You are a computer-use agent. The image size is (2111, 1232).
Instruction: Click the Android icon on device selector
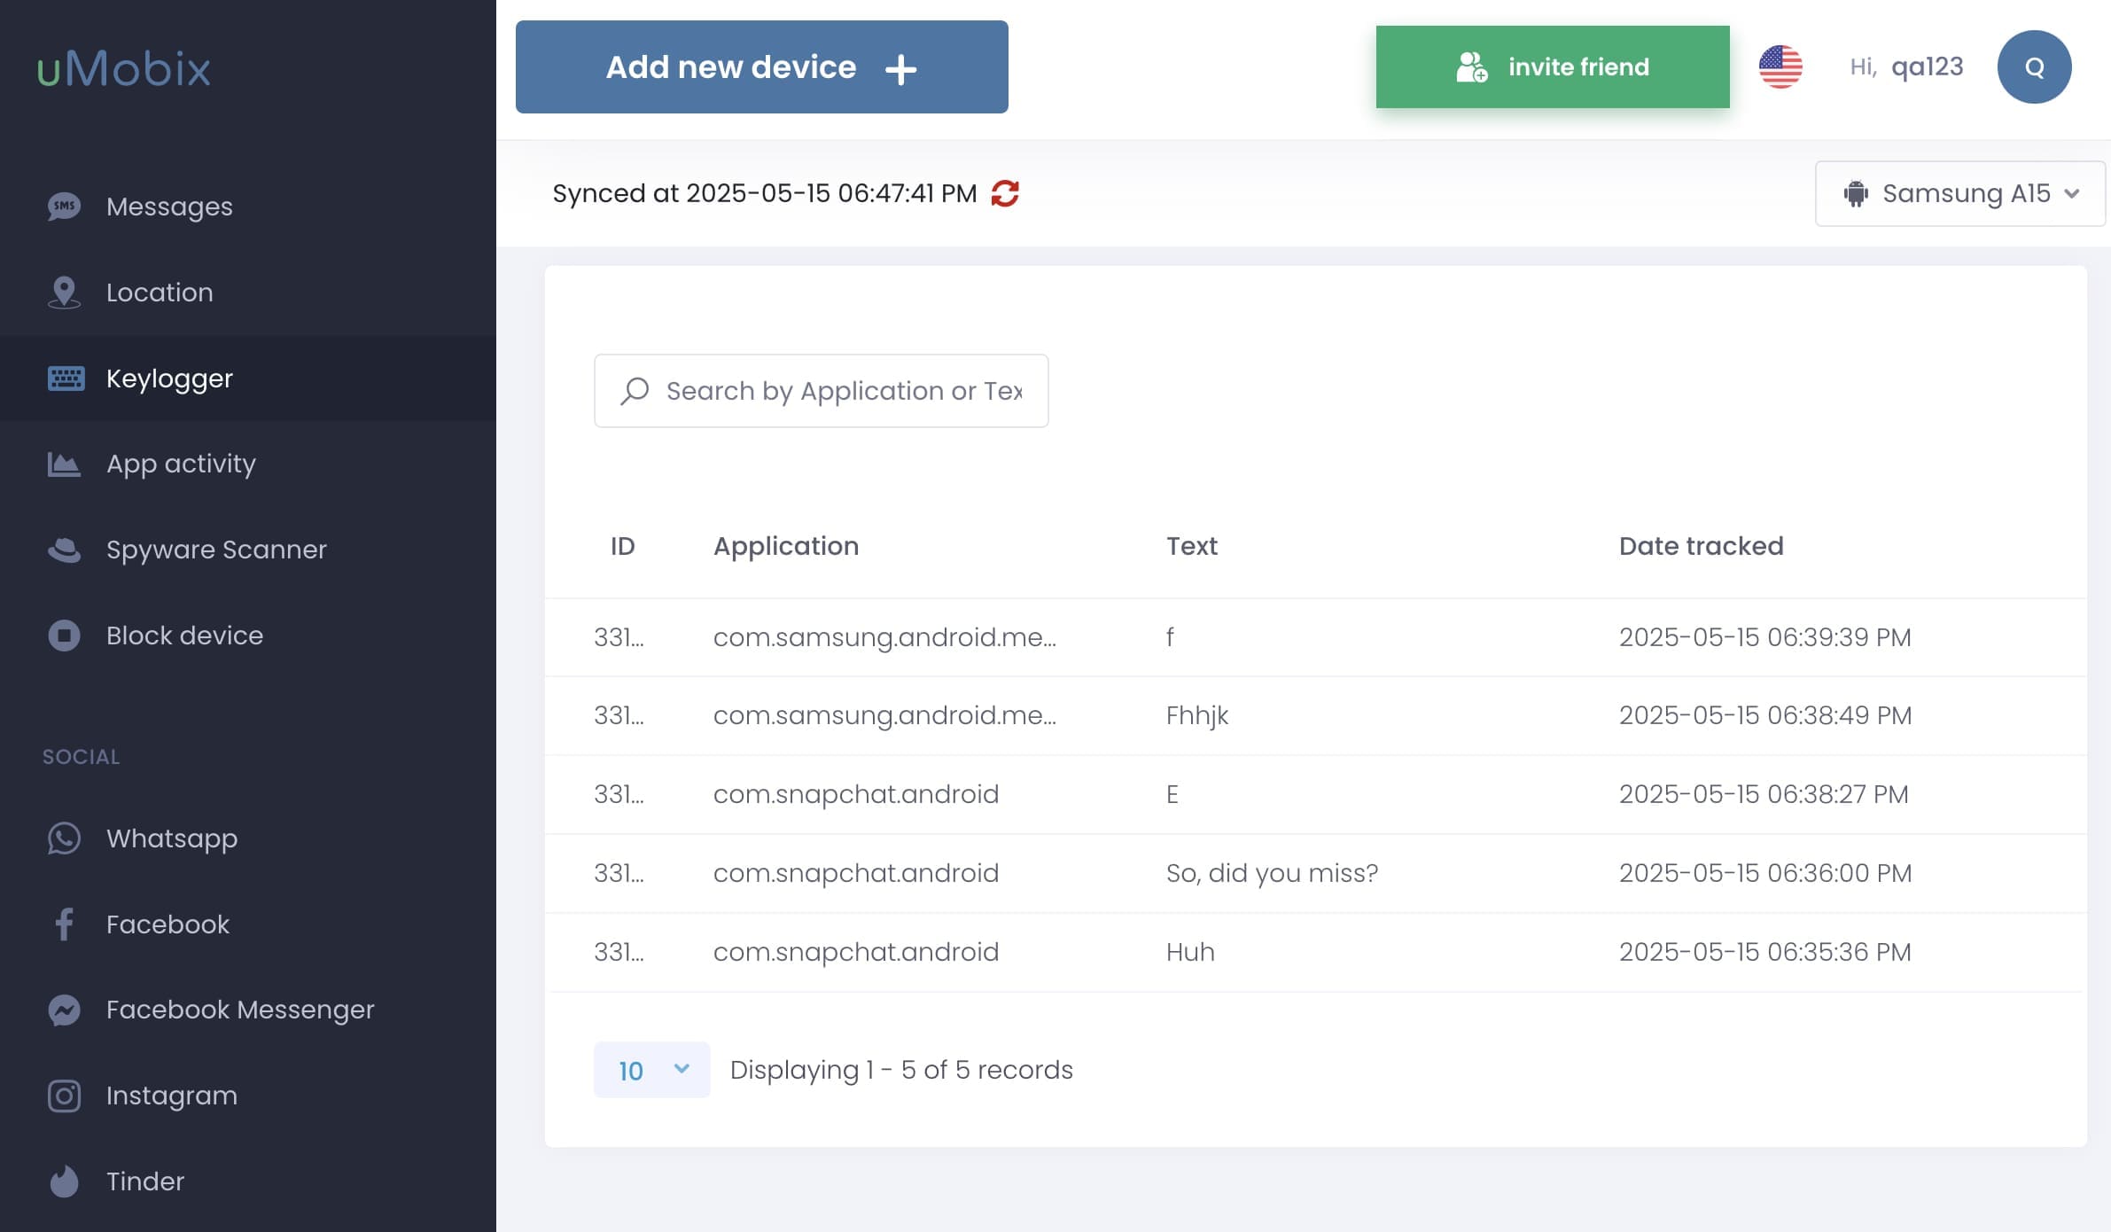1856,193
